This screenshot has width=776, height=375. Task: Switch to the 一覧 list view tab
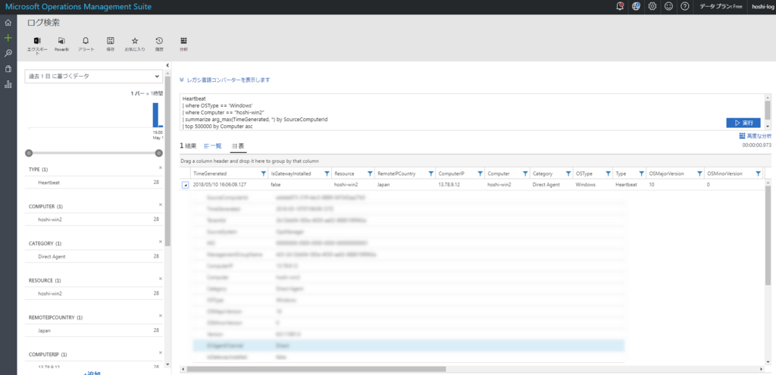tap(213, 146)
